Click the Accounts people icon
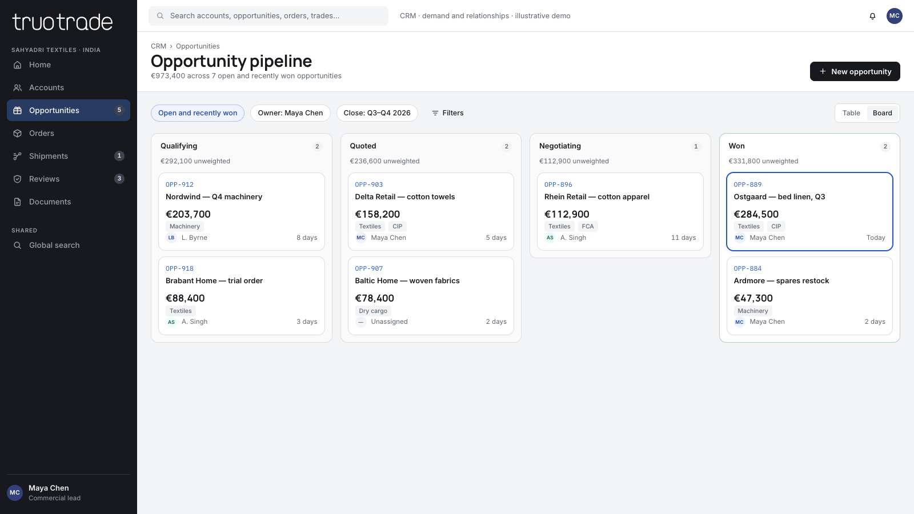The image size is (914, 514). tap(18, 87)
